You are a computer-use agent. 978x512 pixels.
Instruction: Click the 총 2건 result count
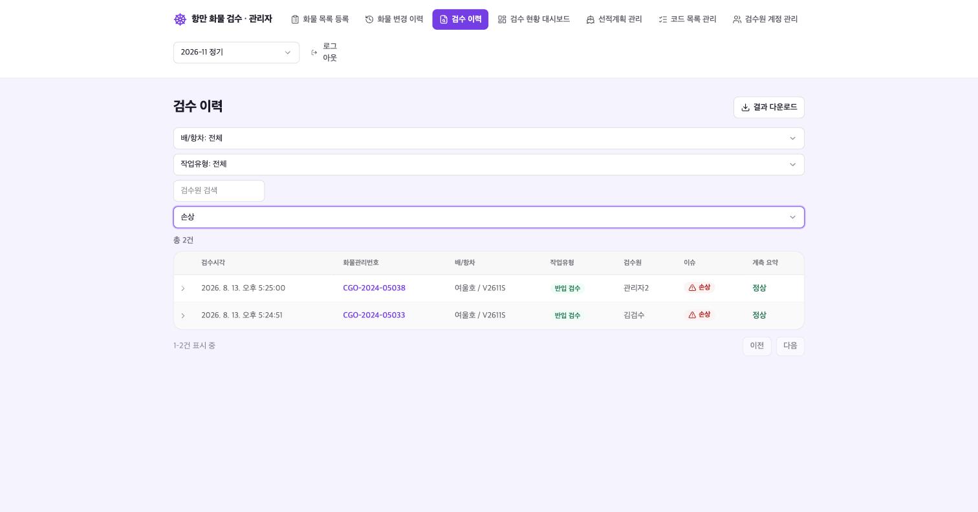point(183,240)
